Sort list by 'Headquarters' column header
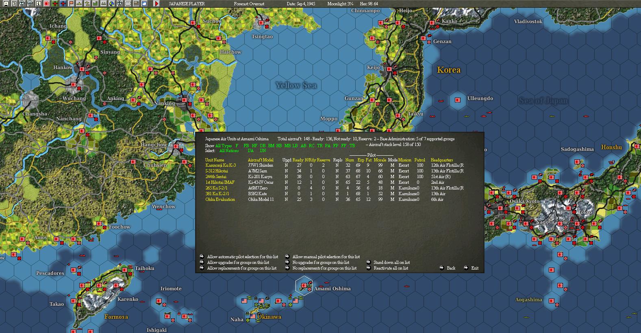This screenshot has height=333, width=641. (x=442, y=160)
